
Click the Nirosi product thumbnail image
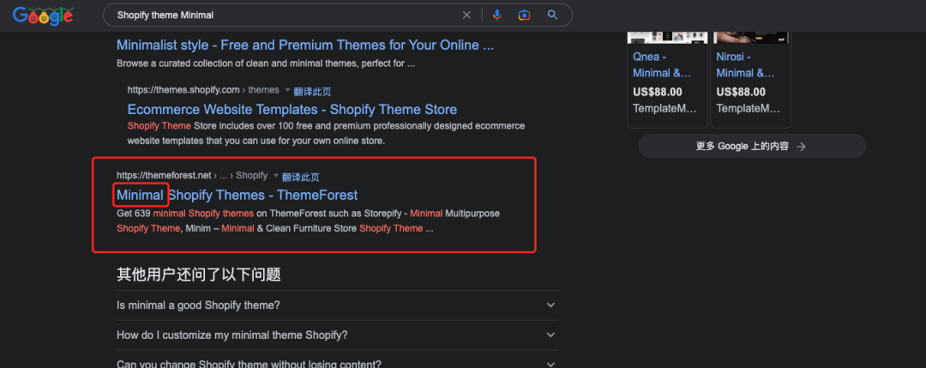[750, 38]
